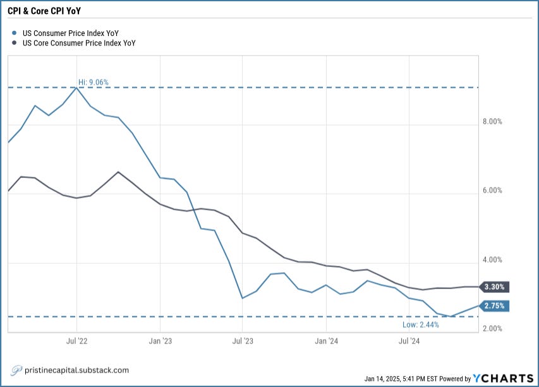Click the Jan '24 x-axis label
539x387 pixels.
[x=326, y=341]
